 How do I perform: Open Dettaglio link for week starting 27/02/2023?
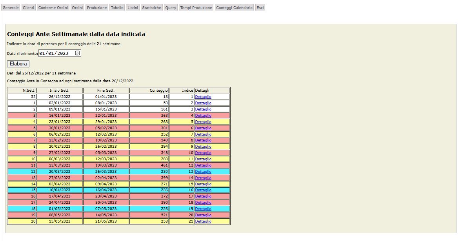pyautogui.click(x=203, y=153)
